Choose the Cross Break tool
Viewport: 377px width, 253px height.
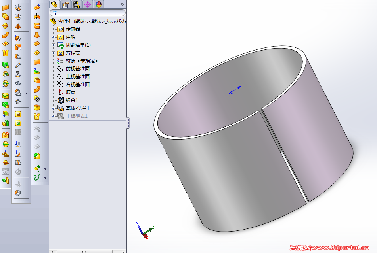coord(18,83)
